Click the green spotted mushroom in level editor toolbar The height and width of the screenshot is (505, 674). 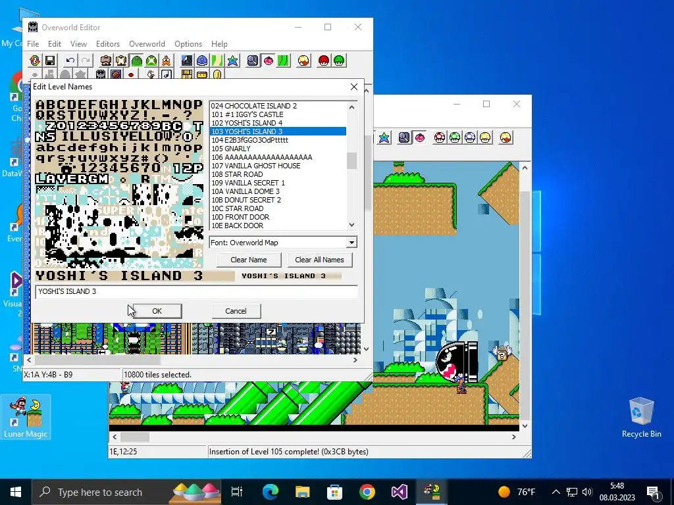click(455, 137)
